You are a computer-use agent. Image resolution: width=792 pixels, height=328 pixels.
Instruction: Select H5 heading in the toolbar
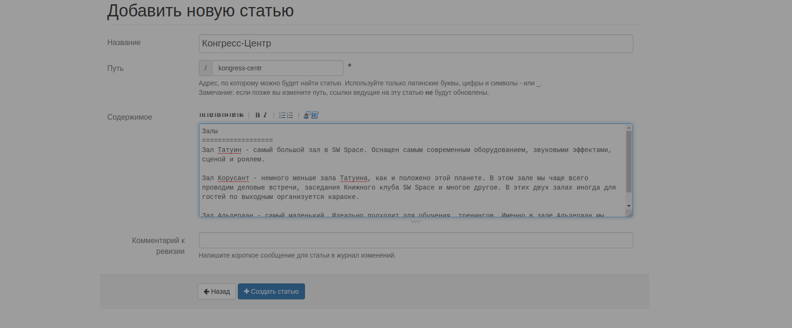pos(233,115)
